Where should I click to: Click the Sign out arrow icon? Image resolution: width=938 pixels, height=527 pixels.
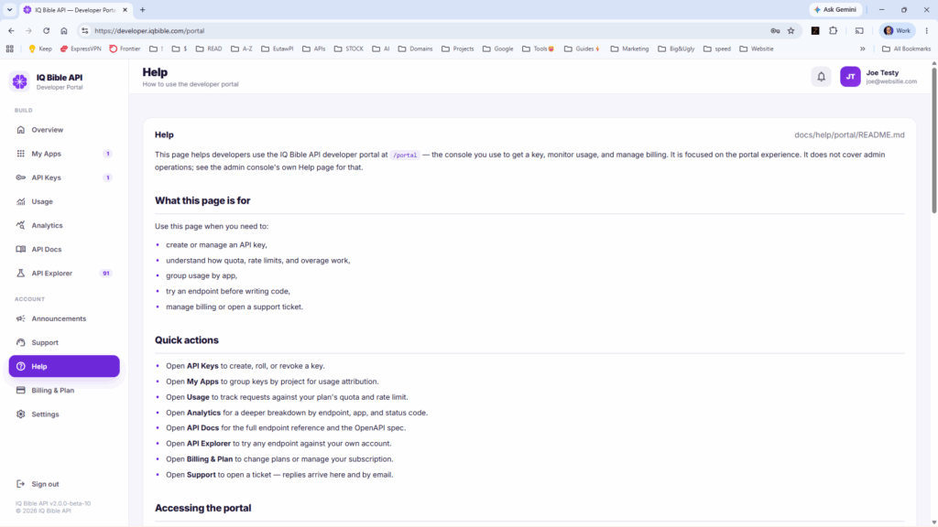tap(21, 484)
